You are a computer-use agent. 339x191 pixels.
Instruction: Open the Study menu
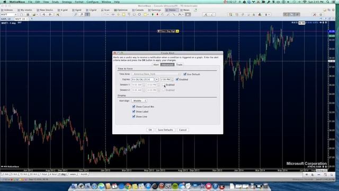tap(55, 2)
